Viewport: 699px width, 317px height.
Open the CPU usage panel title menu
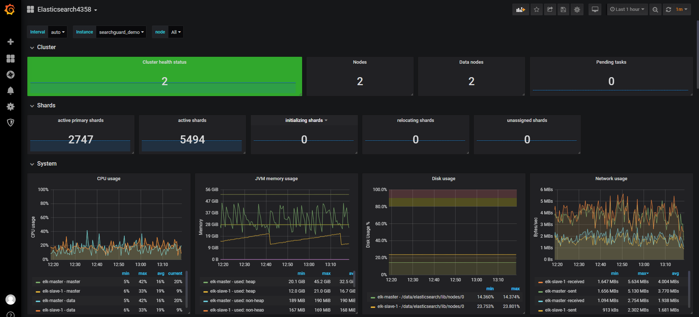(109, 179)
